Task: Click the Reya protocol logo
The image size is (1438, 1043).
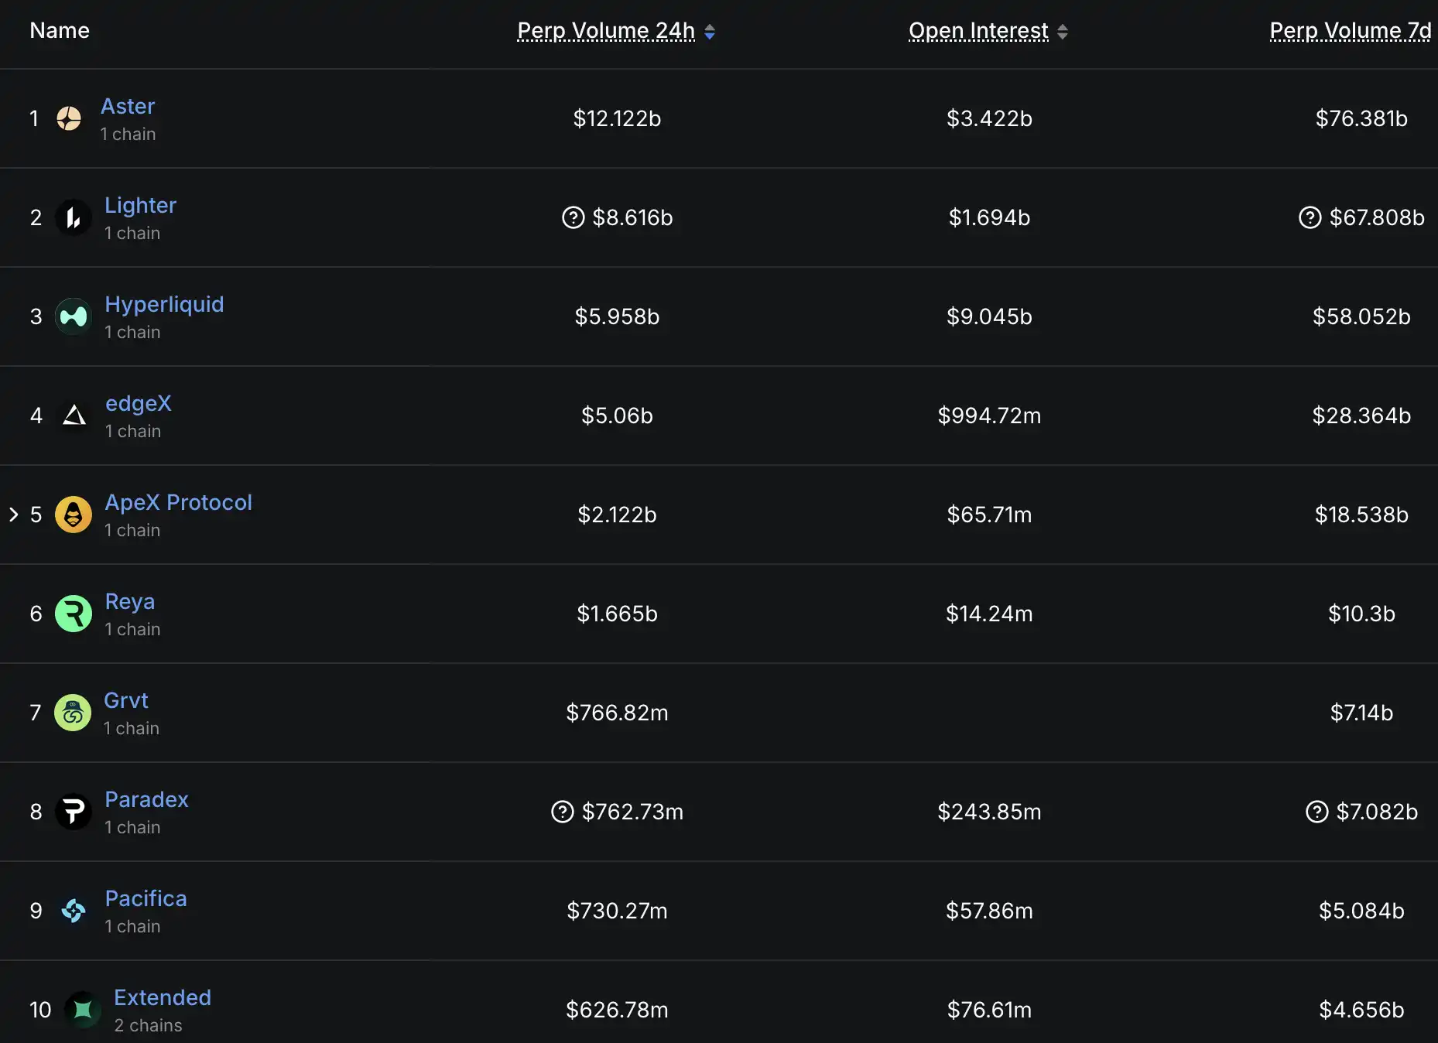Action: [x=74, y=614]
